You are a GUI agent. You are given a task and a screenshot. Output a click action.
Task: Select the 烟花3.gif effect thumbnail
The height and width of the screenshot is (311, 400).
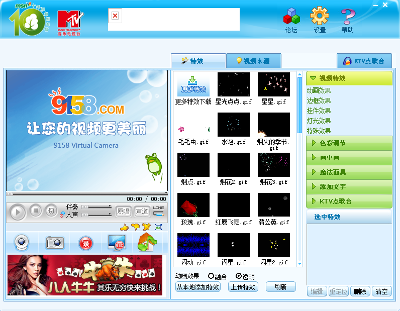click(274, 165)
